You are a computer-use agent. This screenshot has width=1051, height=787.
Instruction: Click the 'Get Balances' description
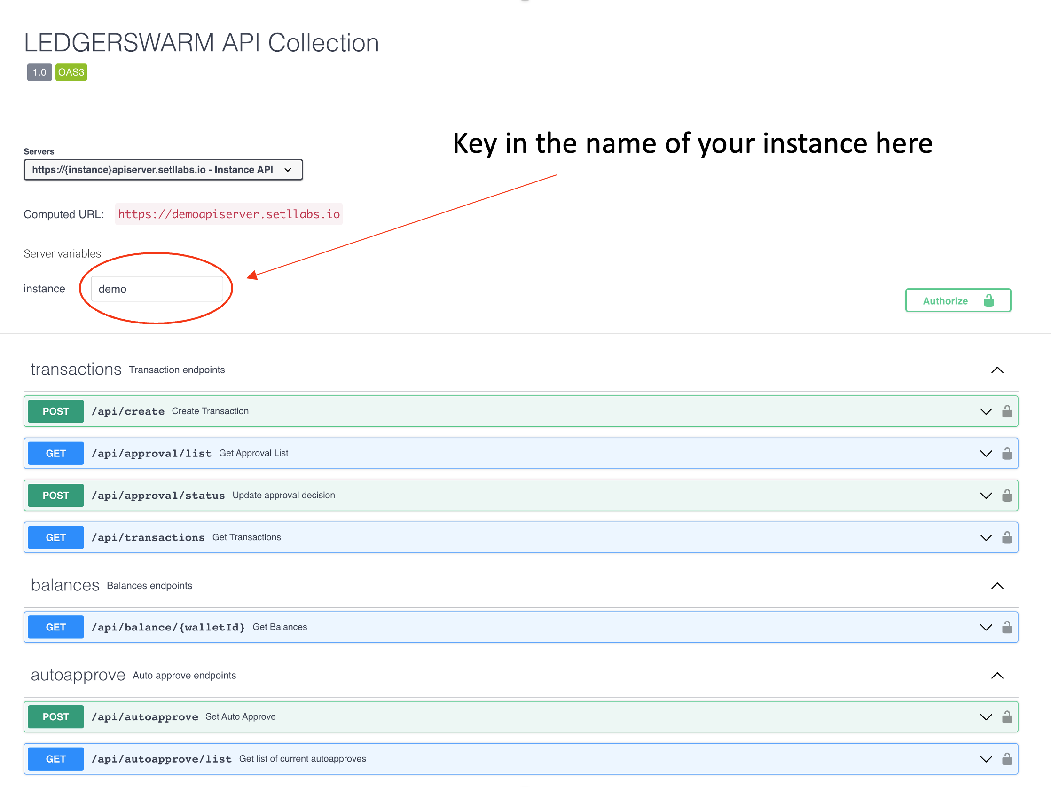(x=280, y=627)
